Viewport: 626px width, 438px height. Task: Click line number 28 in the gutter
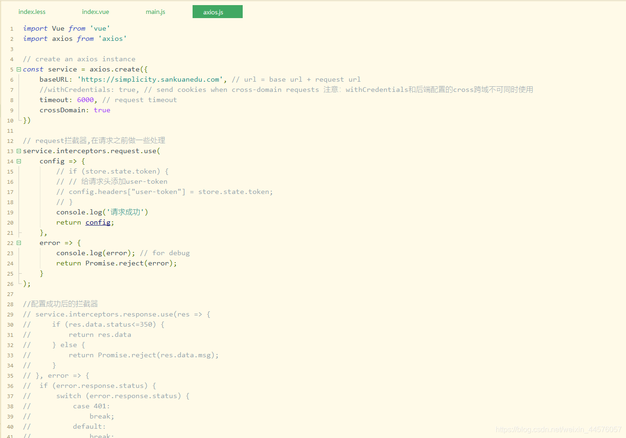10,304
